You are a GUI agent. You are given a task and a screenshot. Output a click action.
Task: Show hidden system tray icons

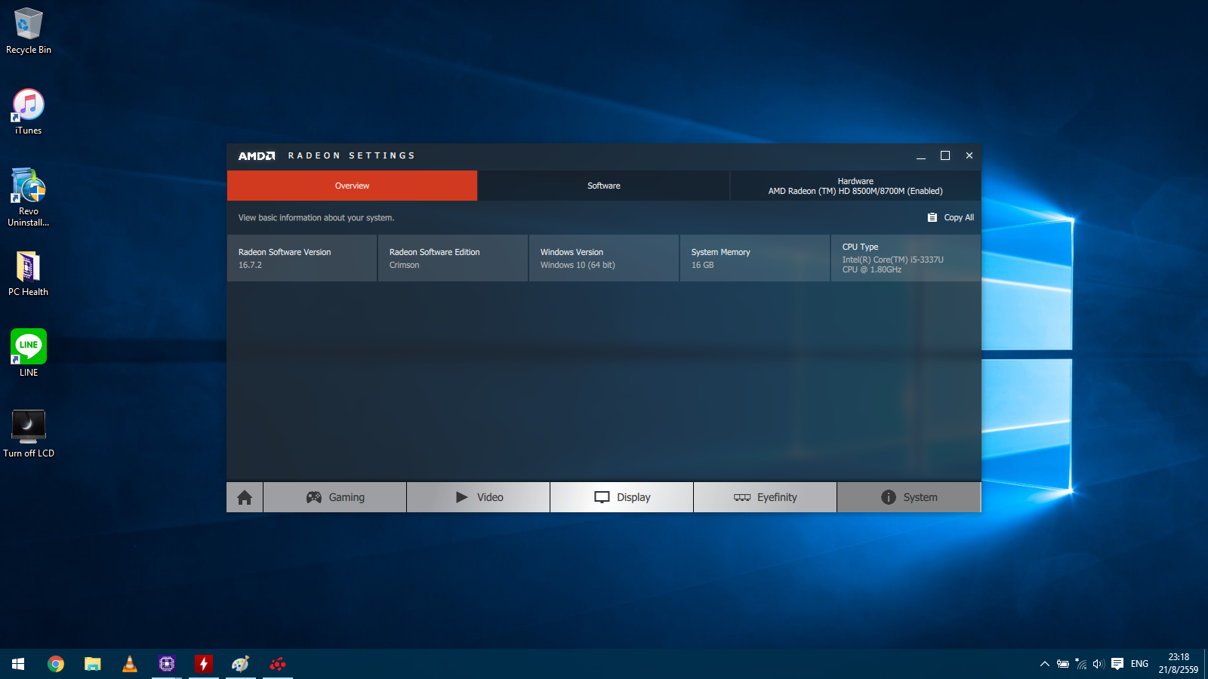point(1045,664)
